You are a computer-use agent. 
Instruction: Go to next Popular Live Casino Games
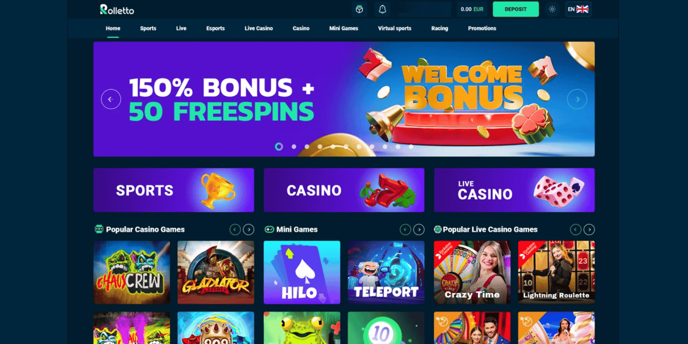click(589, 229)
